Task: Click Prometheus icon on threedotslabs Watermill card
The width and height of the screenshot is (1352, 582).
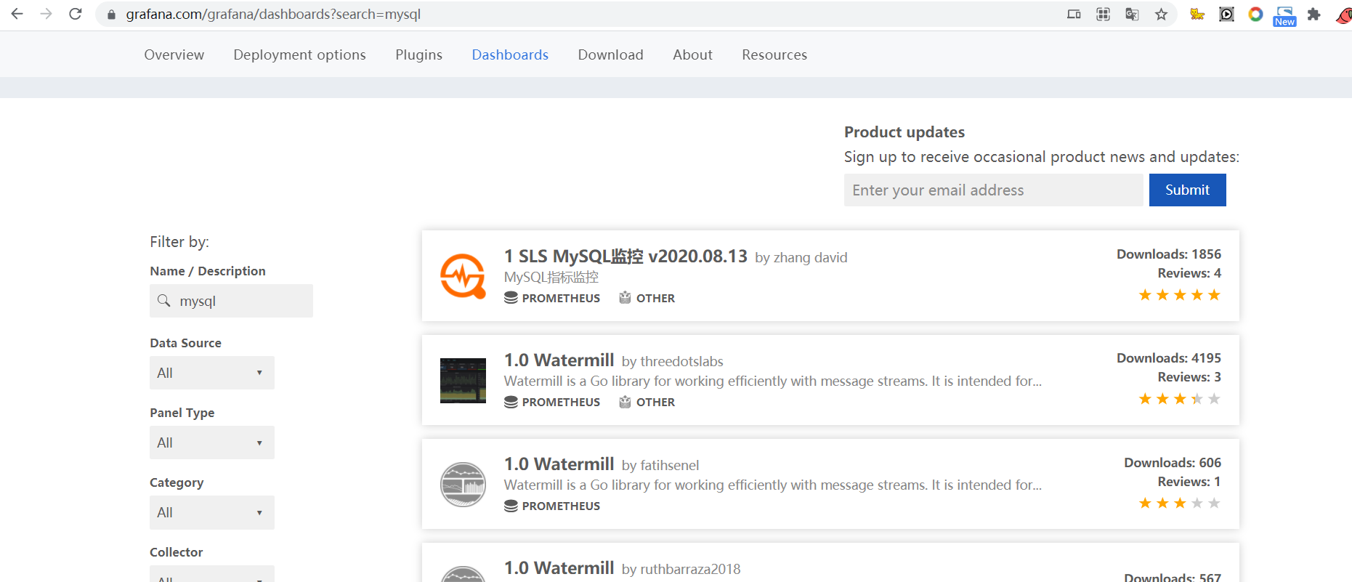Action: (511, 402)
